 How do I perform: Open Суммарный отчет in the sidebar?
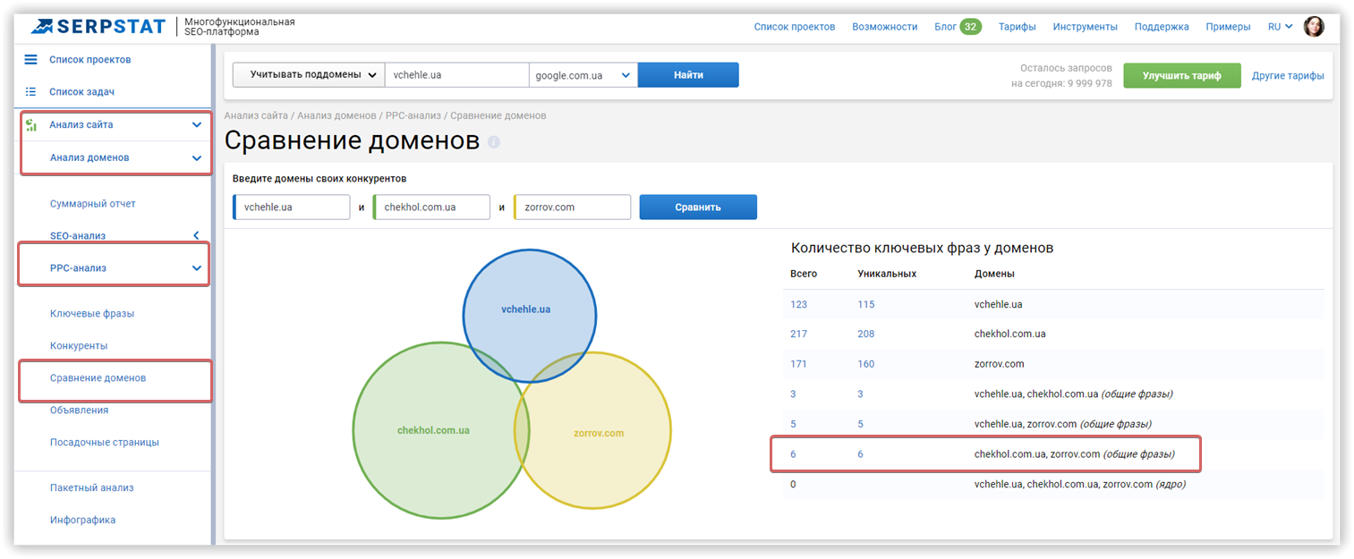(93, 204)
